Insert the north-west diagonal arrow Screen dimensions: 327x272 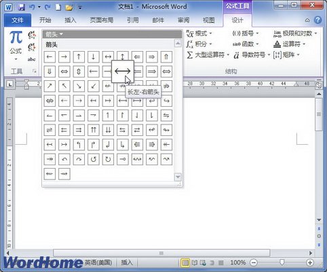click(x=64, y=86)
